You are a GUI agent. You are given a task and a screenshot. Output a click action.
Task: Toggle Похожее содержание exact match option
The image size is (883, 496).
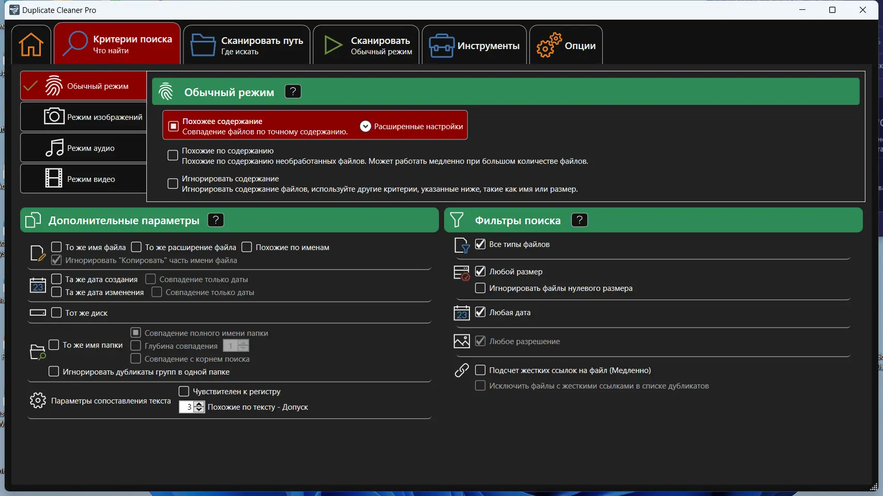pos(174,126)
